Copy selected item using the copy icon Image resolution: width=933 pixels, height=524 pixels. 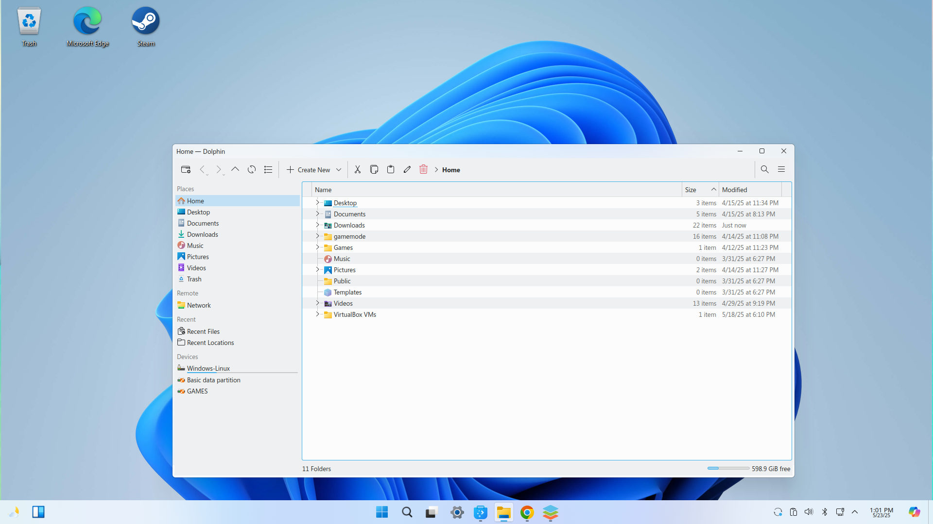(x=374, y=169)
